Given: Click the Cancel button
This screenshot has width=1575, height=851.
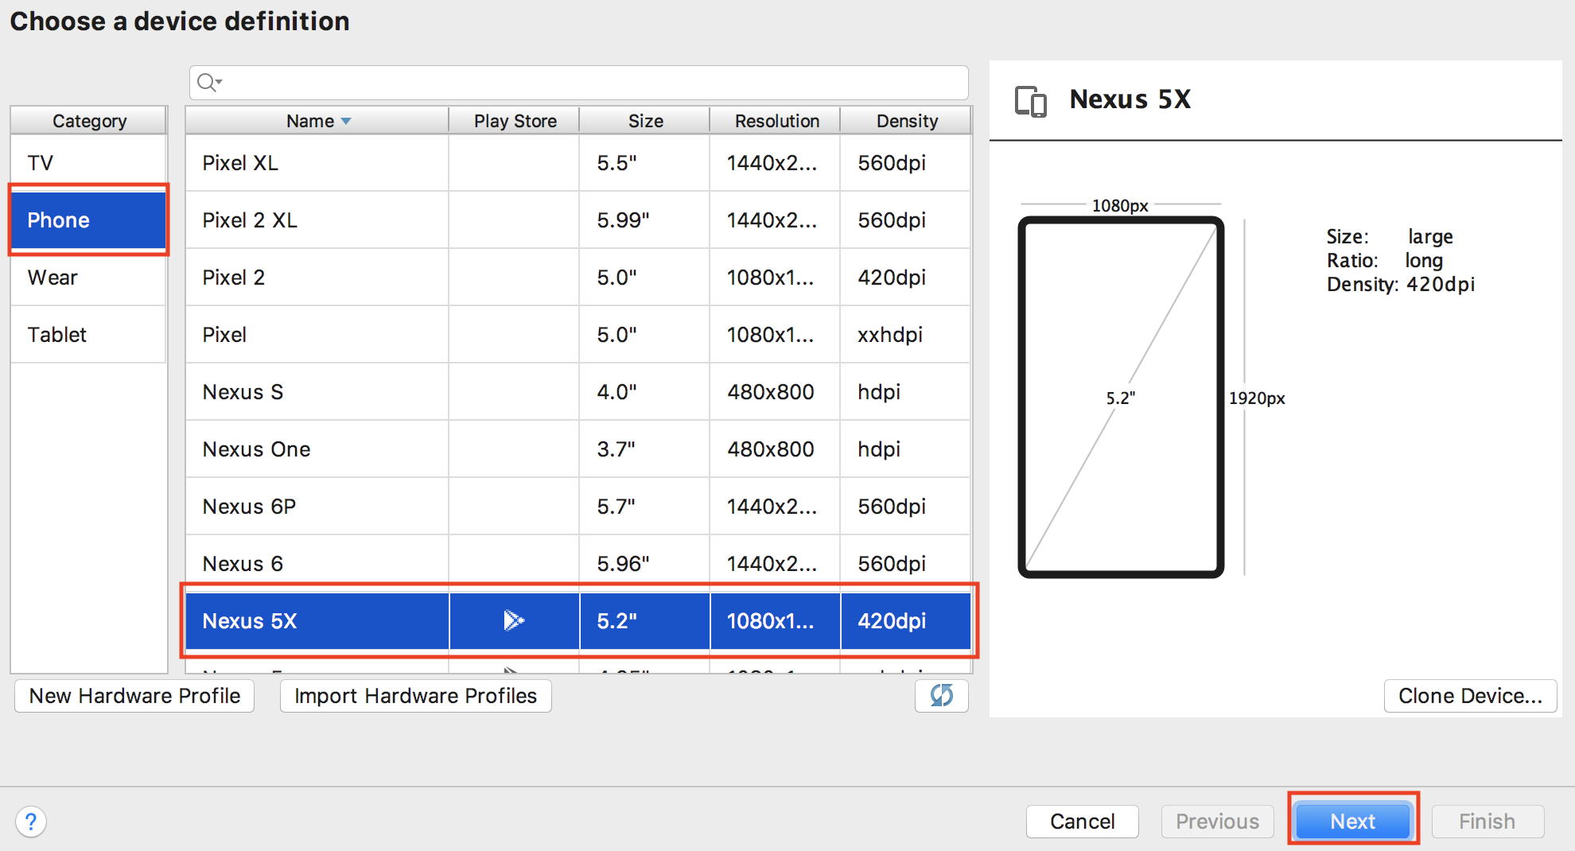Looking at the screenshot, I should 1083,821.
